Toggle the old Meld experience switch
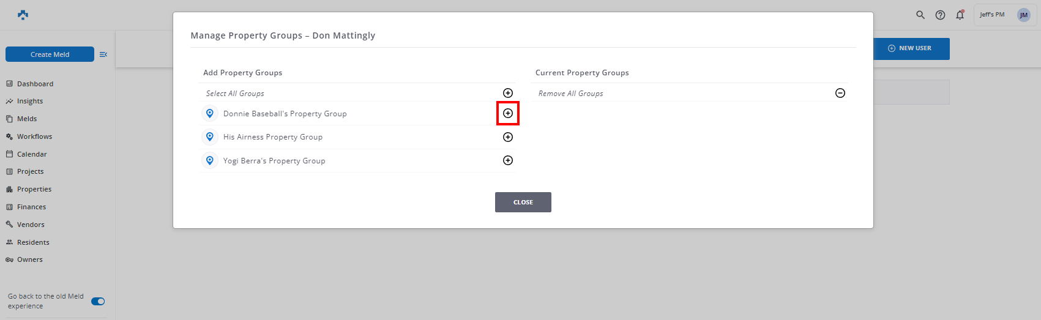Screen dimensions: 1041x320 98,301
